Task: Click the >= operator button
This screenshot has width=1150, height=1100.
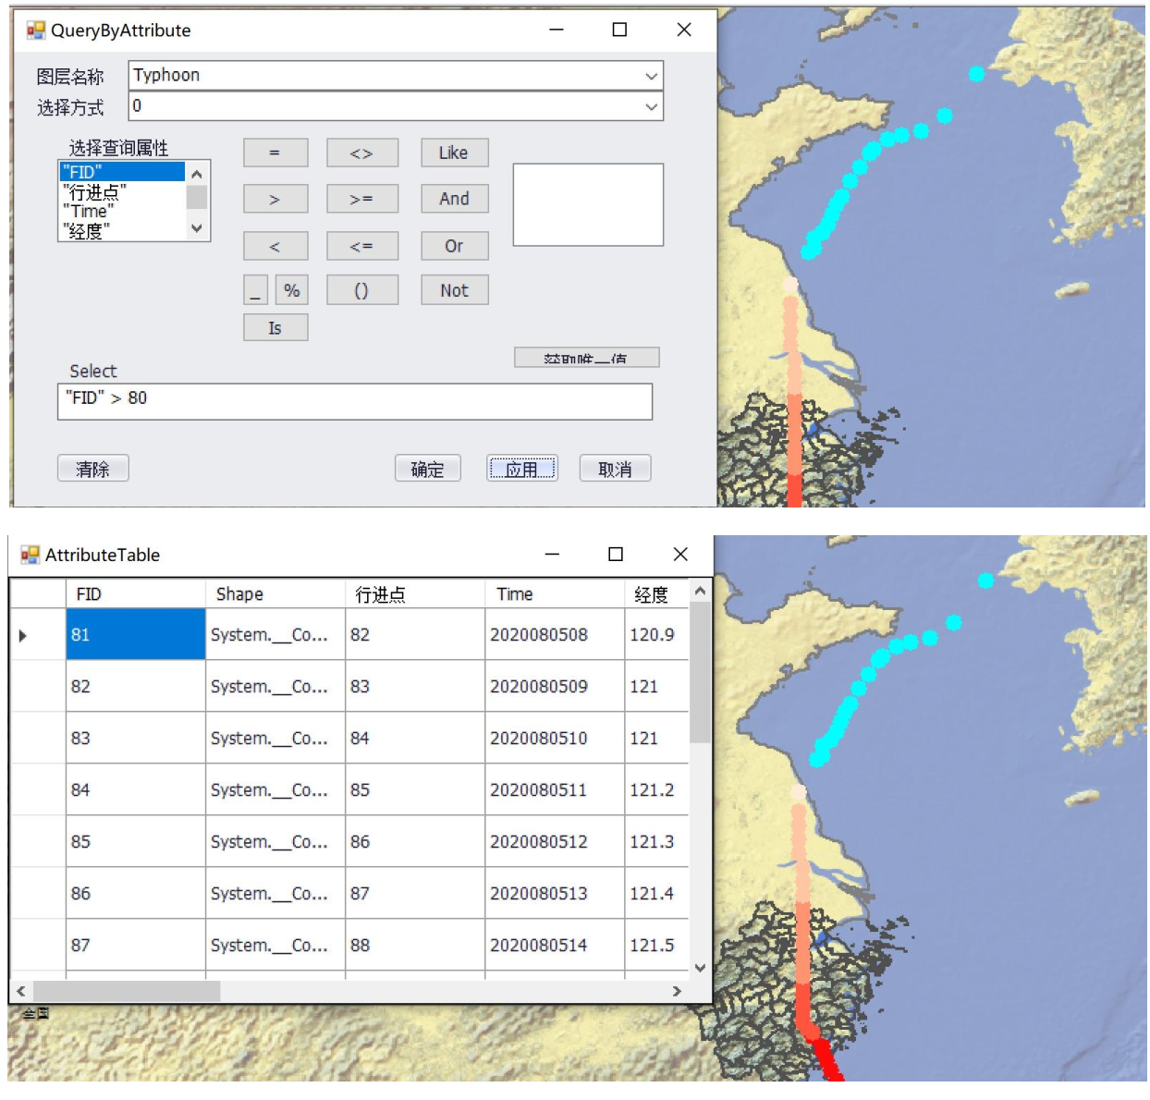Action: click(362, 199)
